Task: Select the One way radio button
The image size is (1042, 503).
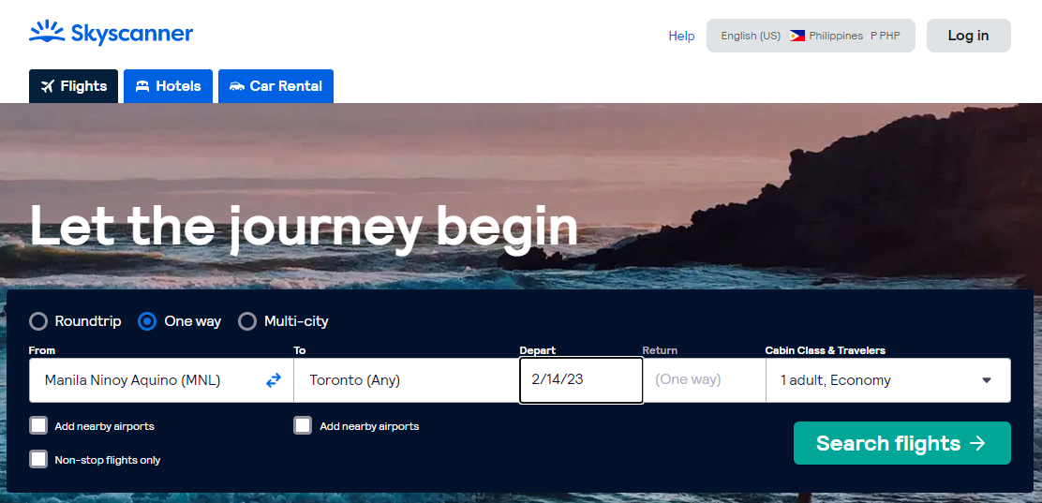Action: pyautogui.click(x=147, y=321)
